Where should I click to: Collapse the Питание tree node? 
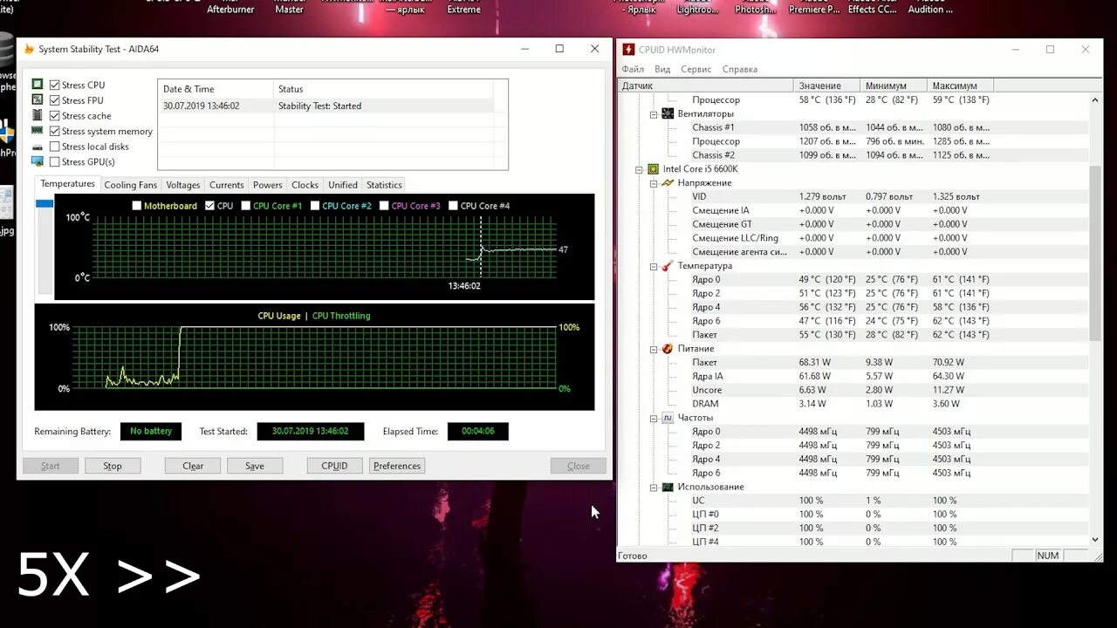[654, 348]
